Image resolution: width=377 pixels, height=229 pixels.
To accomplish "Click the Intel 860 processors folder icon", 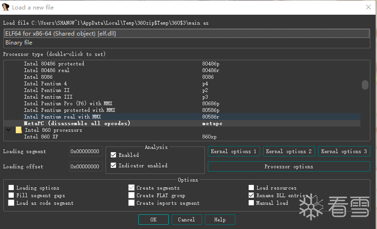I will (19, 130).
